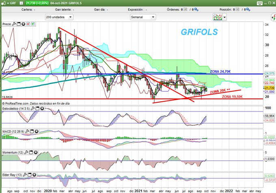Select the ZONA 24,70€ annotation

click(x=220, y=71)
